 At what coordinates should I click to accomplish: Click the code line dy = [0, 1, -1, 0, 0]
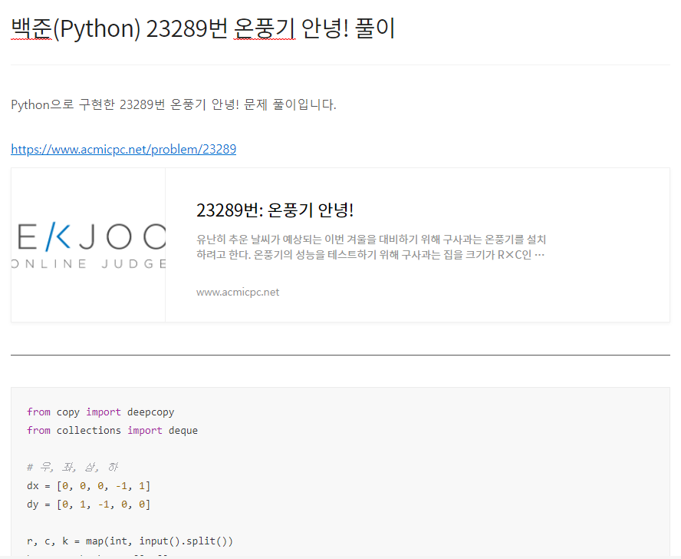(x=89, y=504)
